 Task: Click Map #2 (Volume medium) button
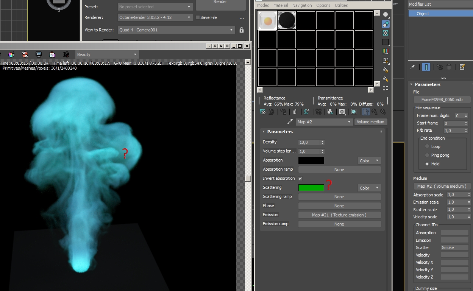pos(442,186)
